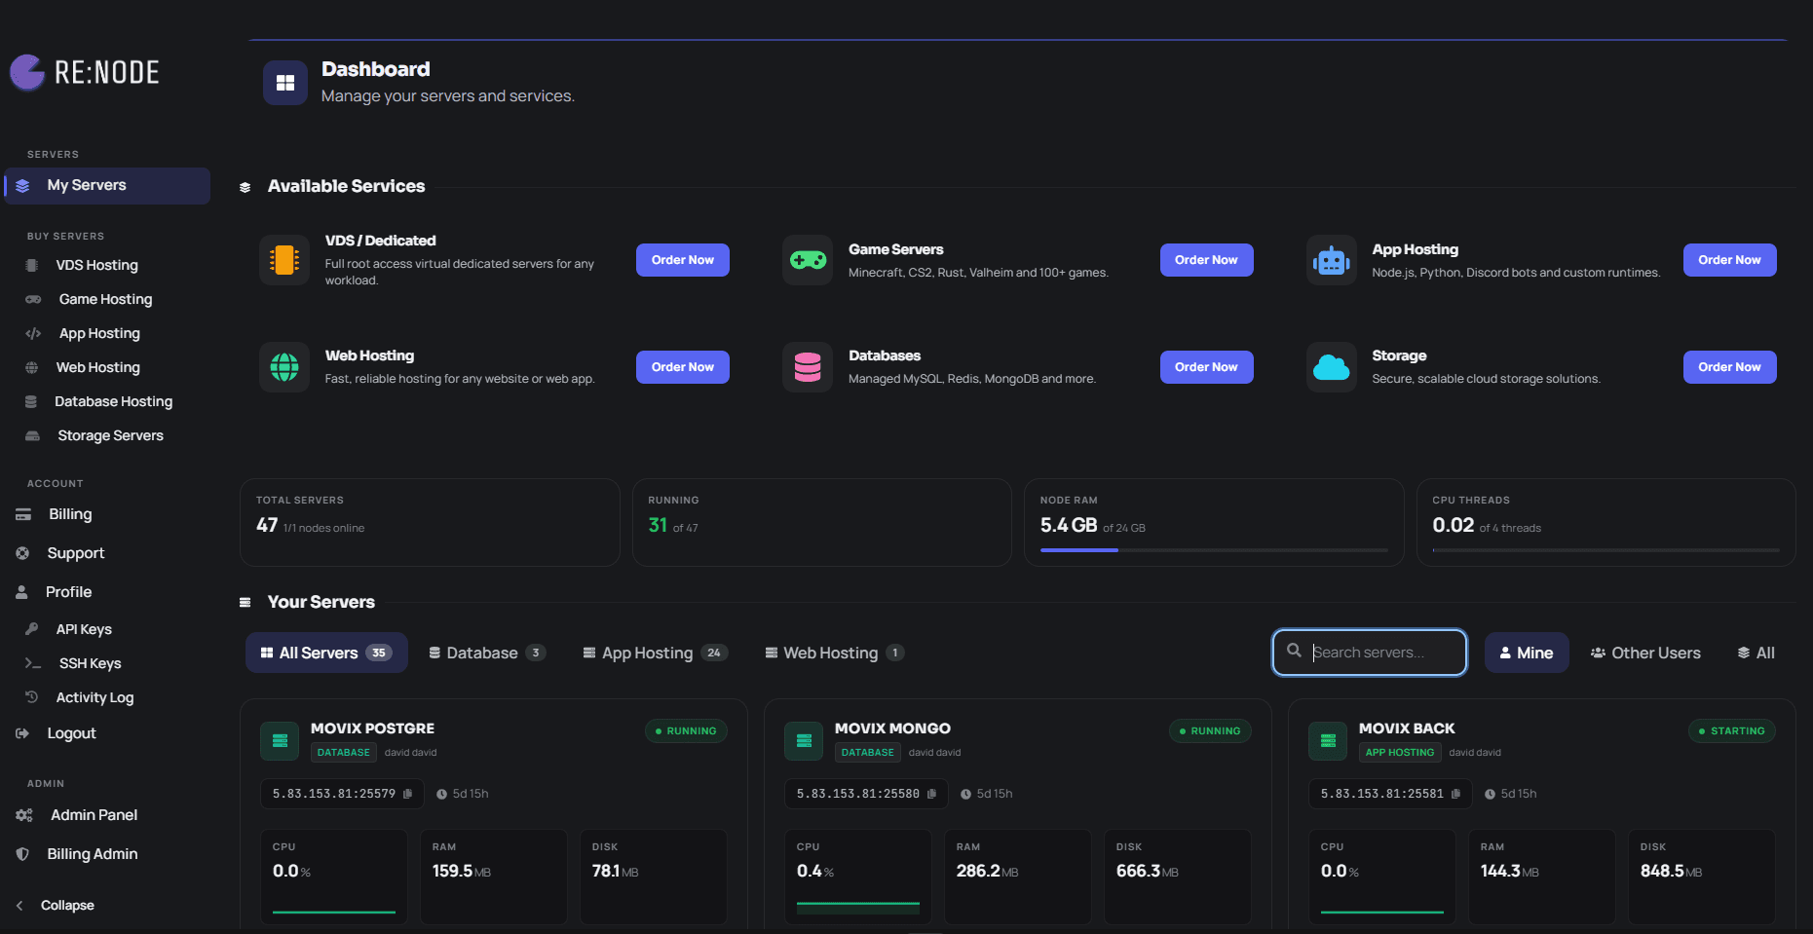This screenshot has height=934, width=1813.
Task: Show All users' servers
Action: (1756, 653)
